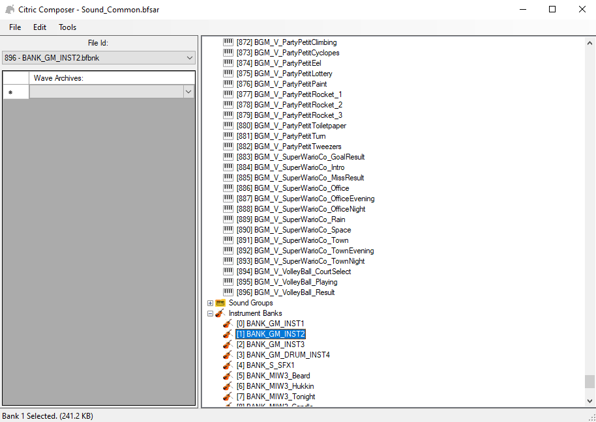Click violin icon beside BANK_MIW3_Hukkin
The height and width of the screenshot is (422, 596).
tap(228, 386)
